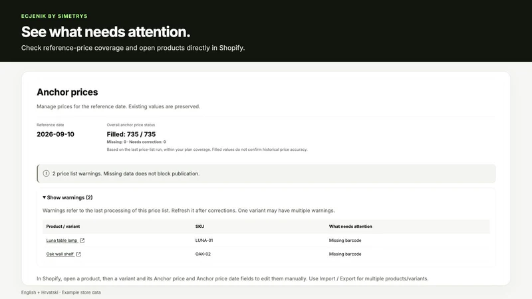Open the Oak wall shelf product link
This screenshot has height=299, width=532.
click(x=60, y=254)
